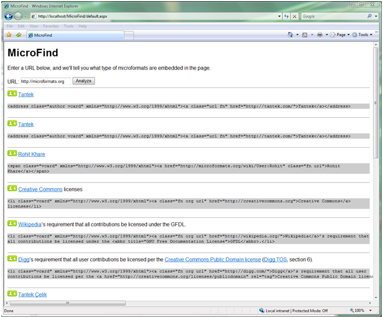383x318 pixels.
Task: Click the MicroFind page heading
Action: [33, 52]
